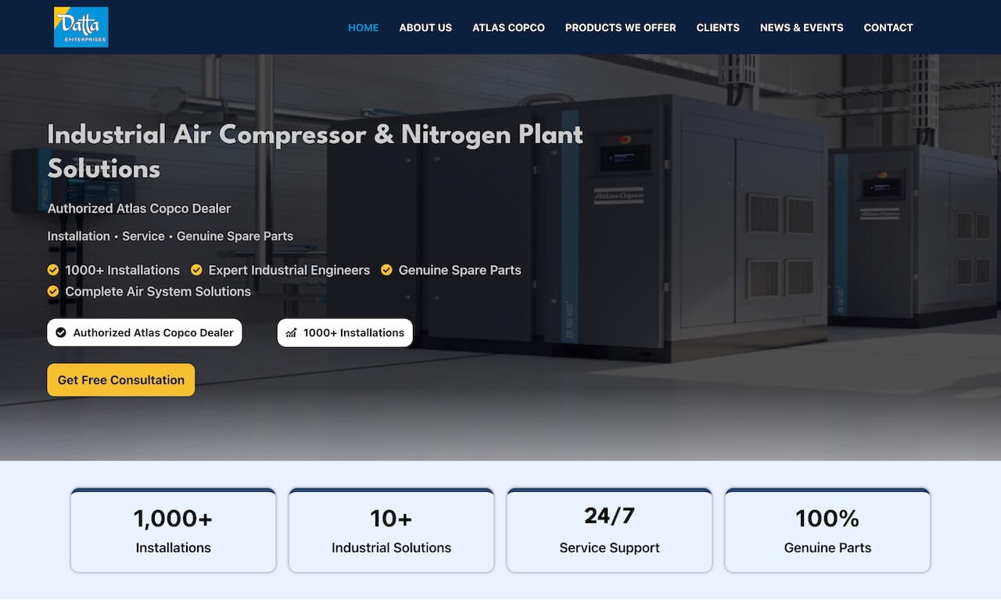The width and height of the screenshot is (1001, 610).
Task: Click the 'Installation • Service • Genuine Spare Parts' line
Action: pos(170,236)
